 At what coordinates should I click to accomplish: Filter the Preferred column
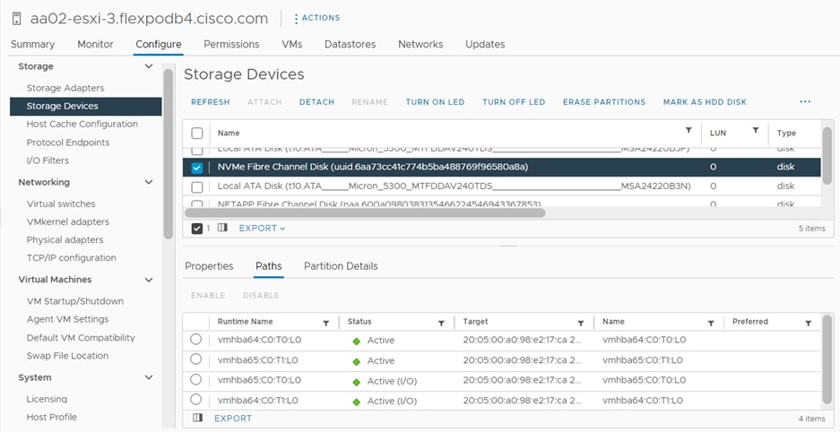(808, 324)
